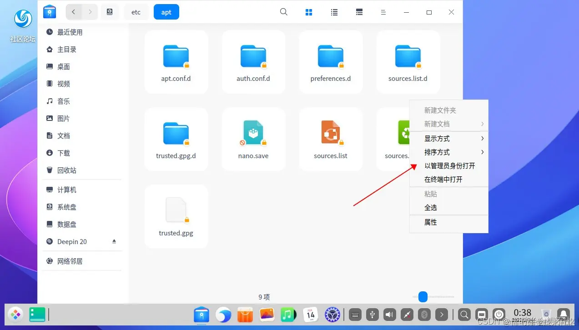Eject the Deepin 20 disc
Screen dimensions: 579x330
(x=114, y=241)
